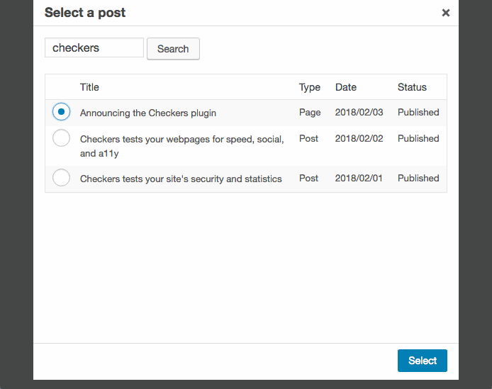Close the Select a post dialog

(x=445, y=13)
